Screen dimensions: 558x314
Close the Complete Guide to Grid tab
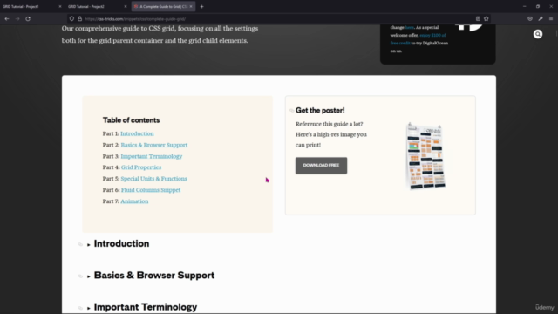[191, 6]
